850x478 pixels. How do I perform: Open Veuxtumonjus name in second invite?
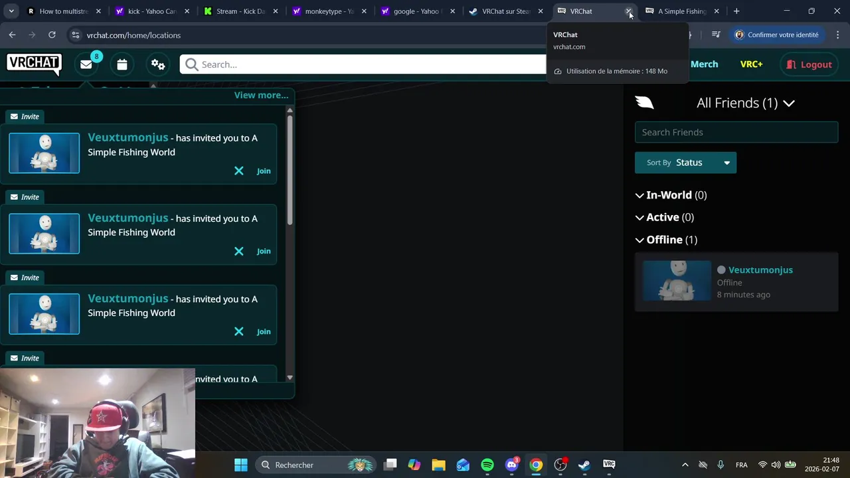point(128,218)
